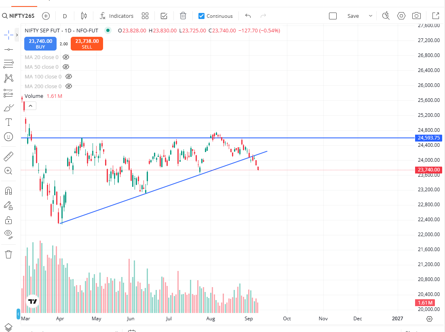This screenshot has width=445, height=332.
Task: Show the MA 100 close indicator
Action: click(x=69, y=77)
